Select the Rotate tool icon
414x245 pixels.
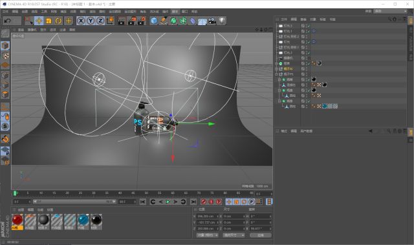click(x=58, y=21)
